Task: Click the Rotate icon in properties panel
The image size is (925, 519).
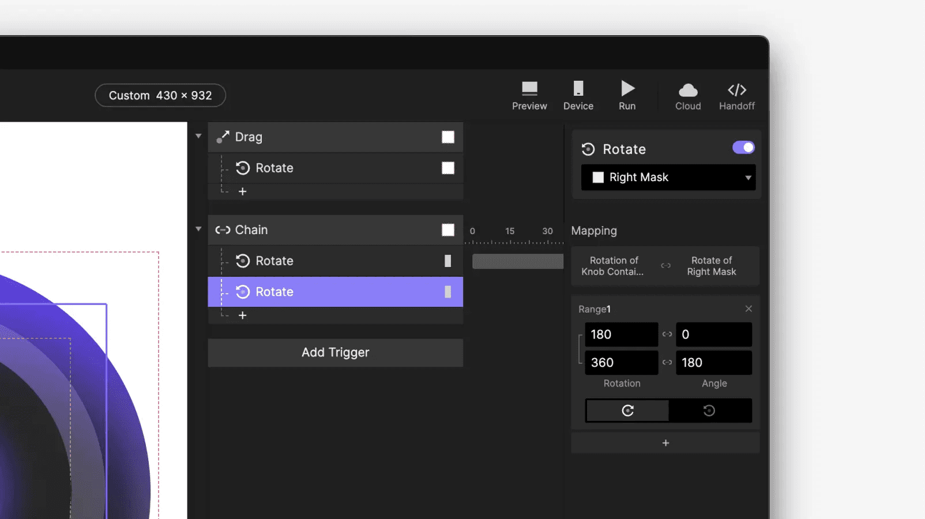Action: pyautogui.click(x=588, y=149)
